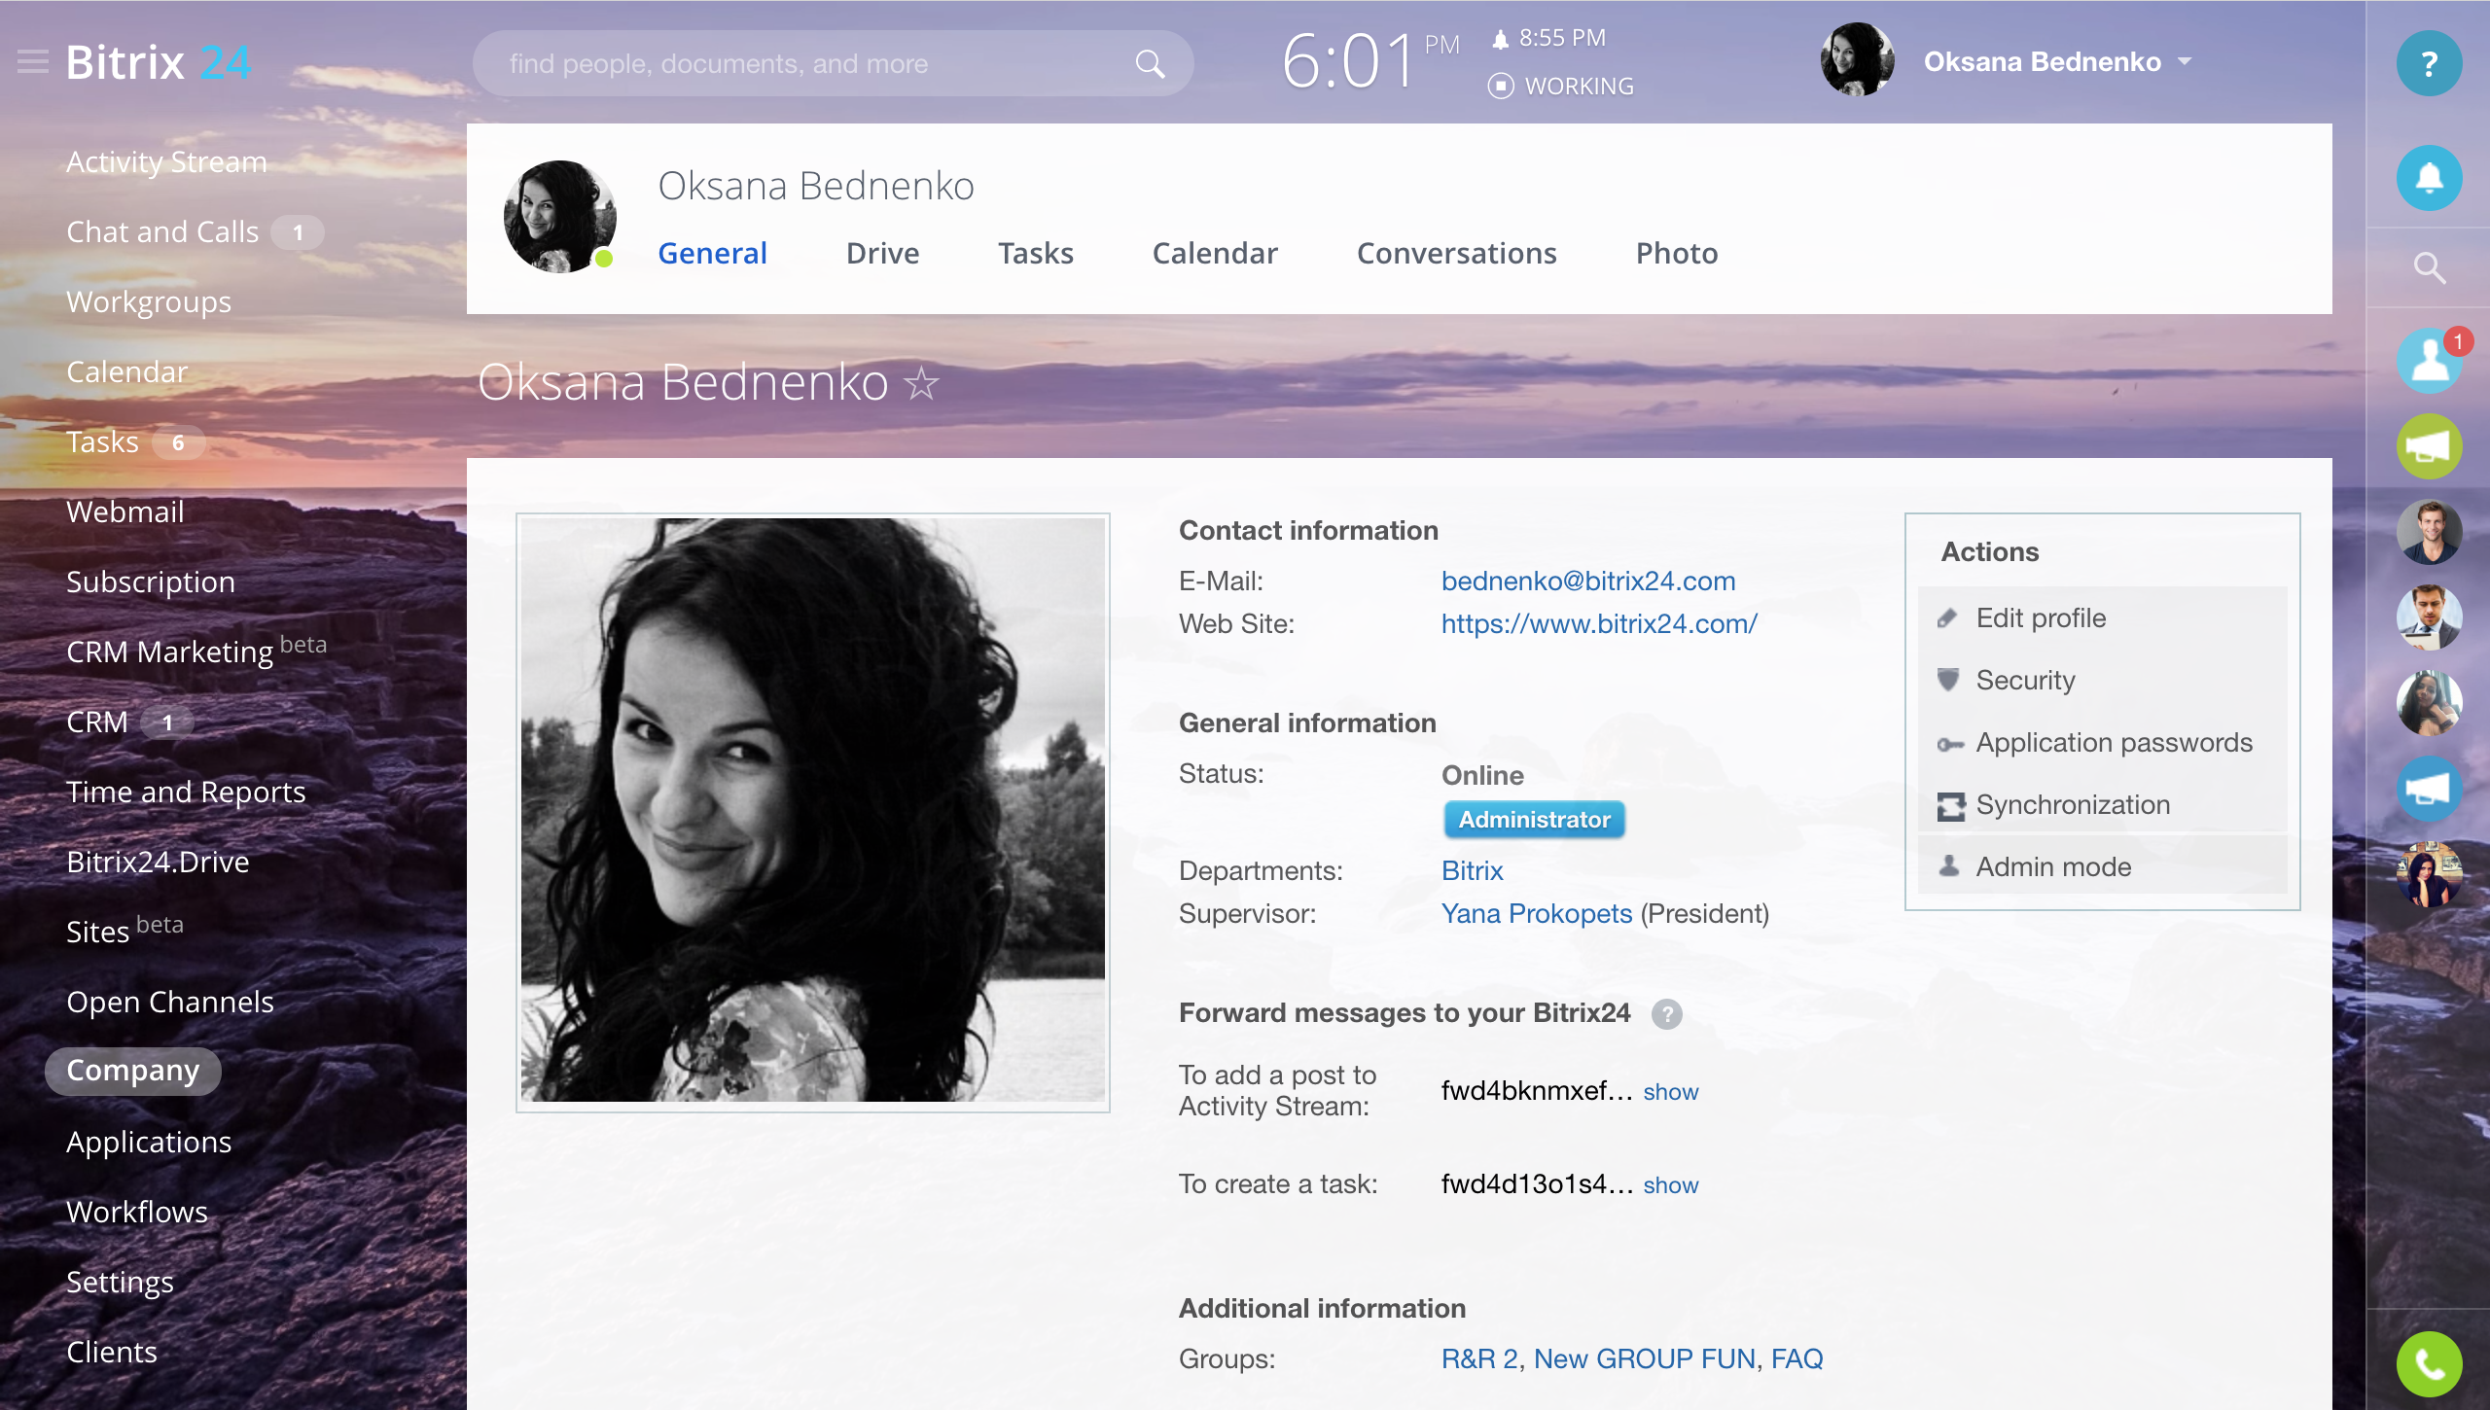Show full task creation forwarding address
Image resolution: width=2490 pixels, height=1410 pixels.
1670,1185
